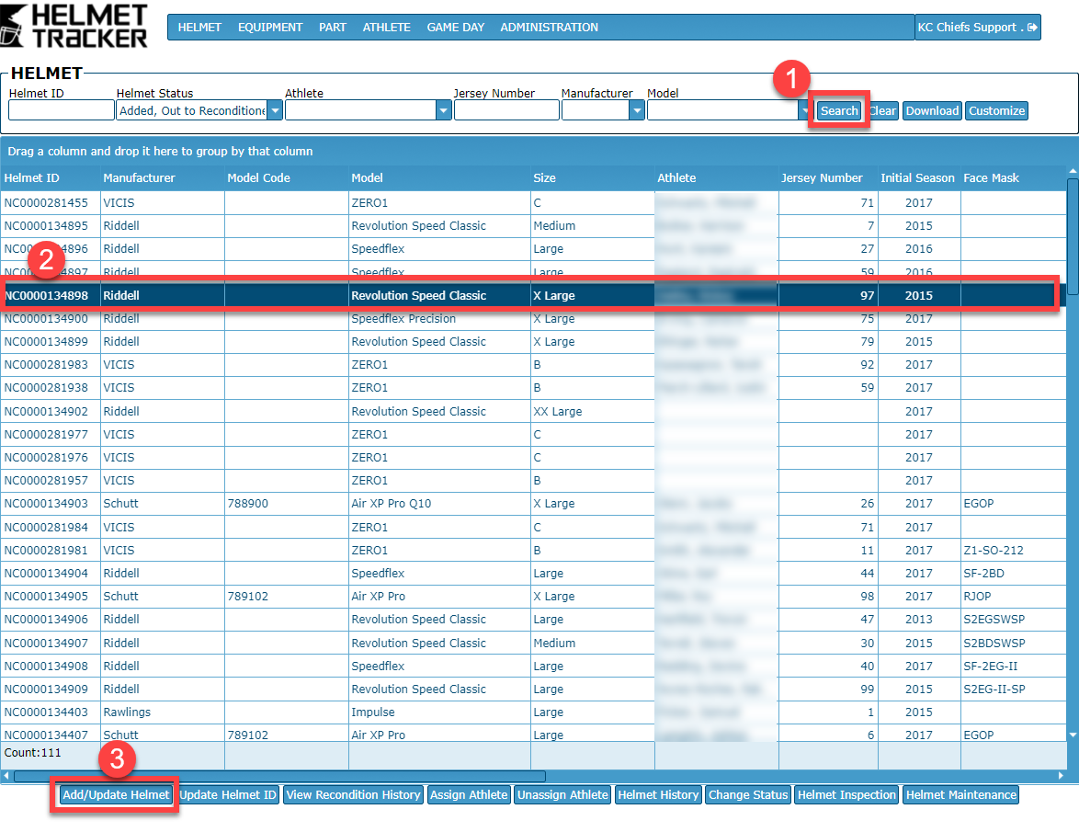
Task: Select helmet row NC0000134895
Action: pyautogui.click(x=533, y=226)
